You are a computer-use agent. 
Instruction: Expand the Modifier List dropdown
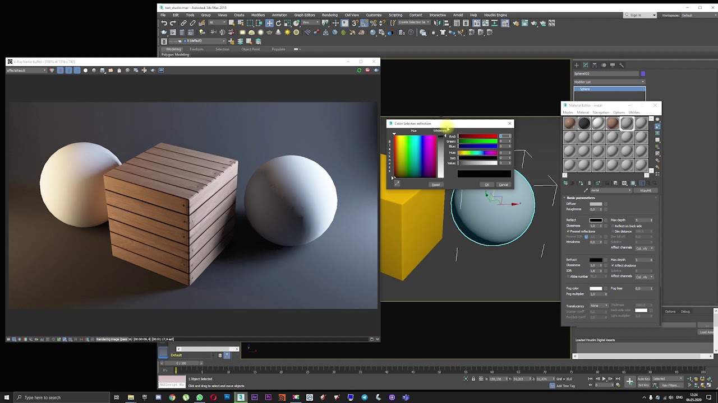(609, 82)
